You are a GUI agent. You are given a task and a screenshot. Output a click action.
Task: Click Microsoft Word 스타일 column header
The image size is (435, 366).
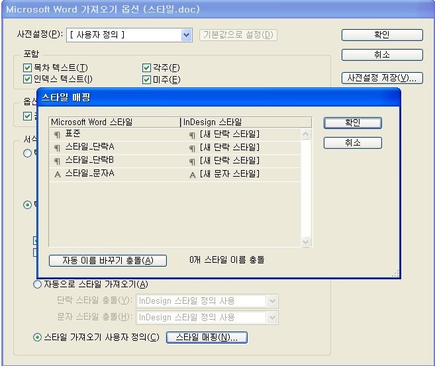point(115,122)
